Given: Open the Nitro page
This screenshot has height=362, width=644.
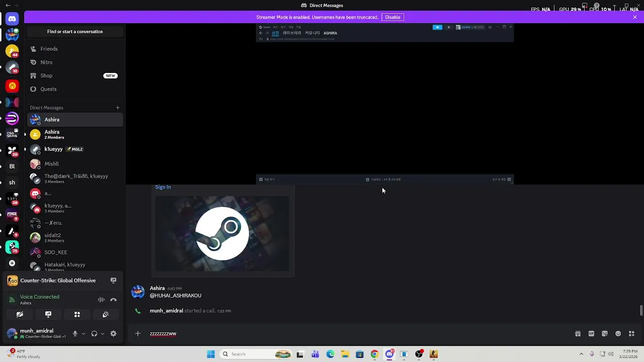Looking at the screenshot, I should point(75,62).
